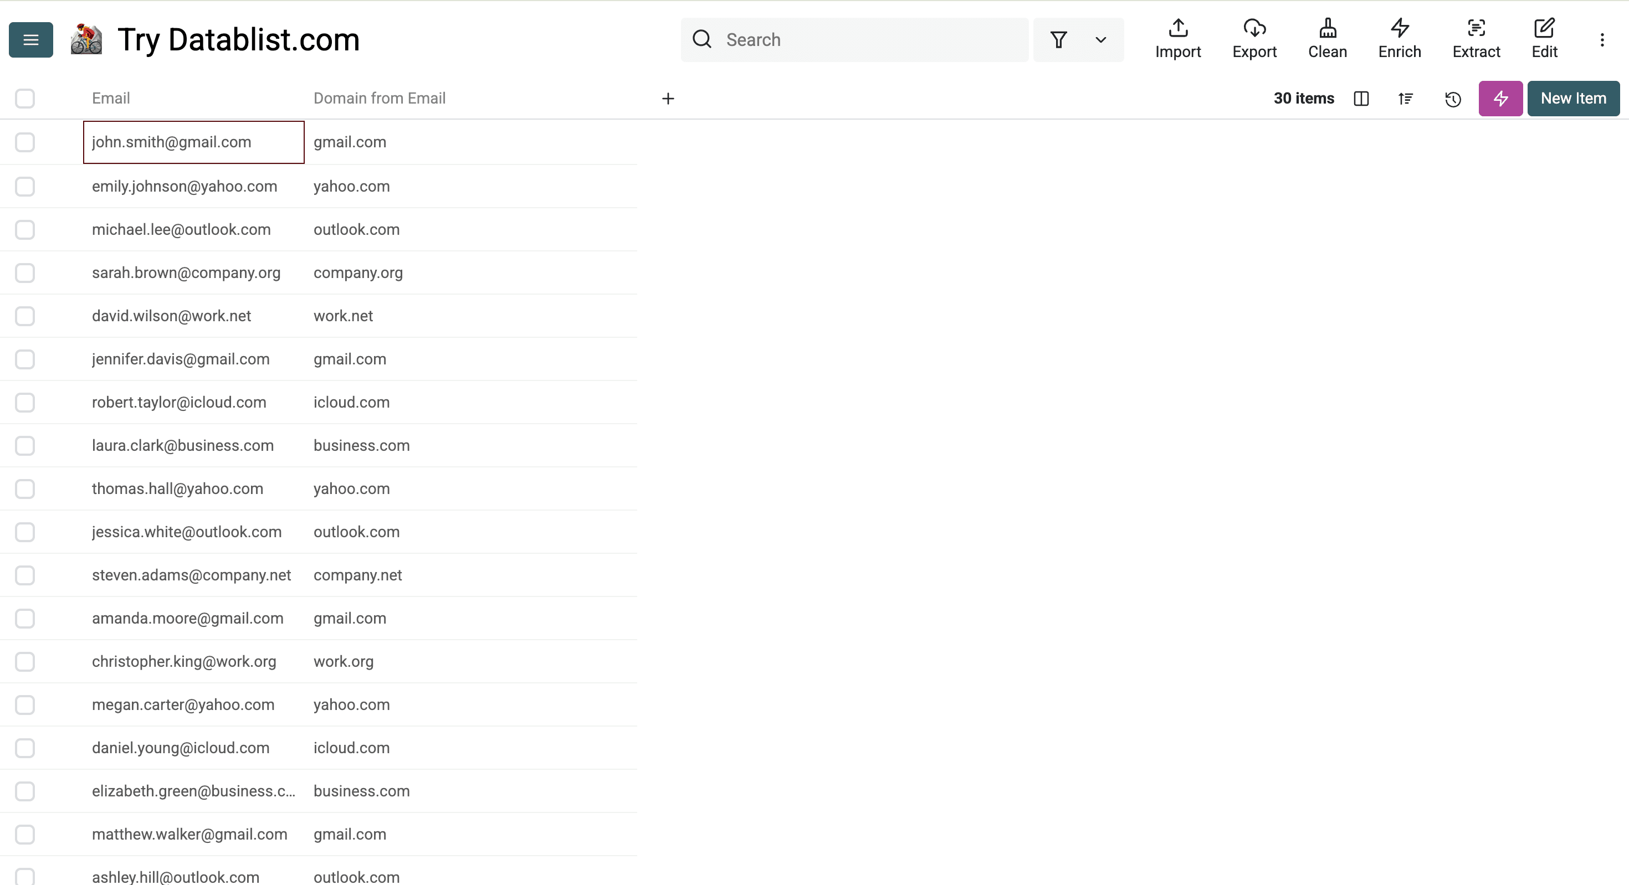This screenshot has width=1629, height=885.
Task: Open the sort options
Action: click(1405, 99)
